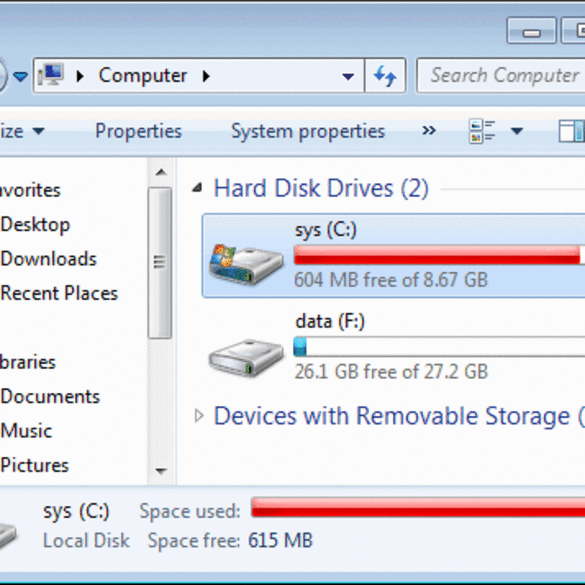This screenshot has width=585, height=585.
Task: Collapse the Hard Disk Drives group
Action: click(x=197, y=188)
